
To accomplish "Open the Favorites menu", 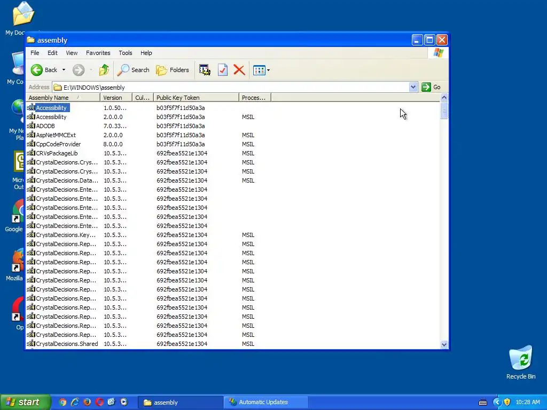I will 98,53.
